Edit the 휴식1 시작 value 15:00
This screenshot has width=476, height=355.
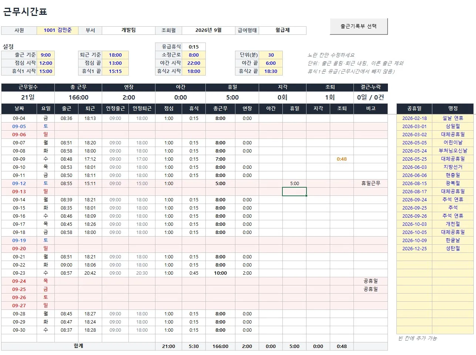[x=46, y=71]
